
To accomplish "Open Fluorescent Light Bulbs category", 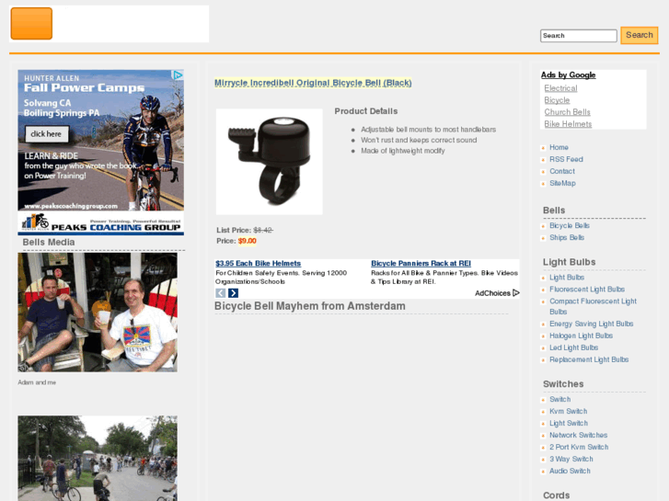I will (587, 290).
